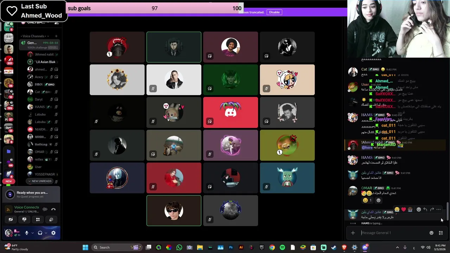Forward hovered message arrow icon
The height and width of the screenshot is (253, 450).
click(432, 209)
